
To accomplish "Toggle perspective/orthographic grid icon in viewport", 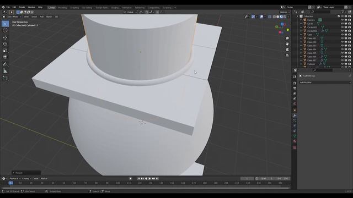I will click(287, 55).
